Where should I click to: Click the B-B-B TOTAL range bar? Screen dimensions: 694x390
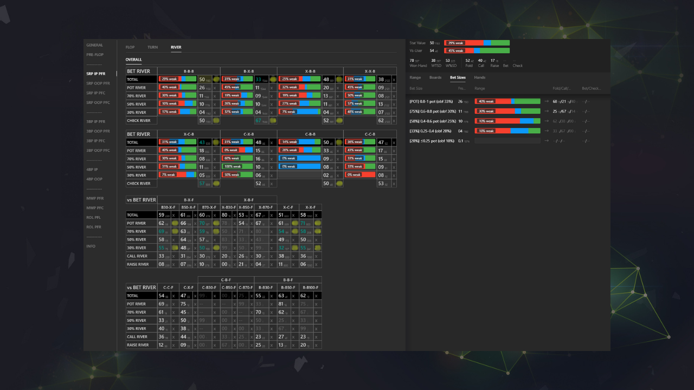tap(177, 79)
